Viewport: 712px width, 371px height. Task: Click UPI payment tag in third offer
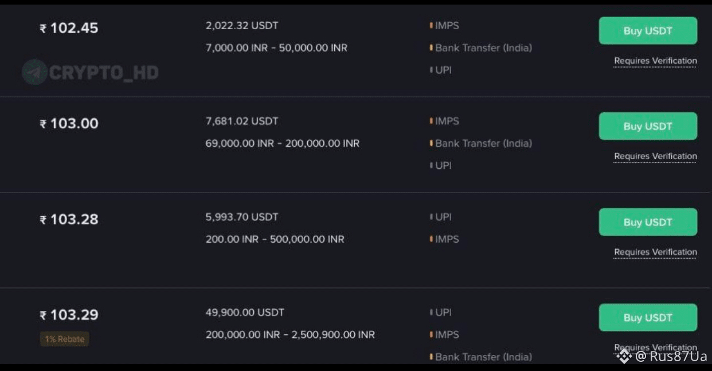click(x=441, y=217)
